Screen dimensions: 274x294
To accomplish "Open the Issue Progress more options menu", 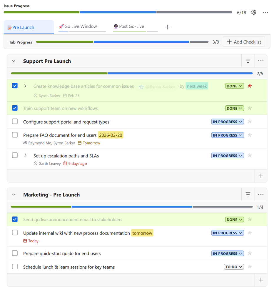I will tap(265, 12).
